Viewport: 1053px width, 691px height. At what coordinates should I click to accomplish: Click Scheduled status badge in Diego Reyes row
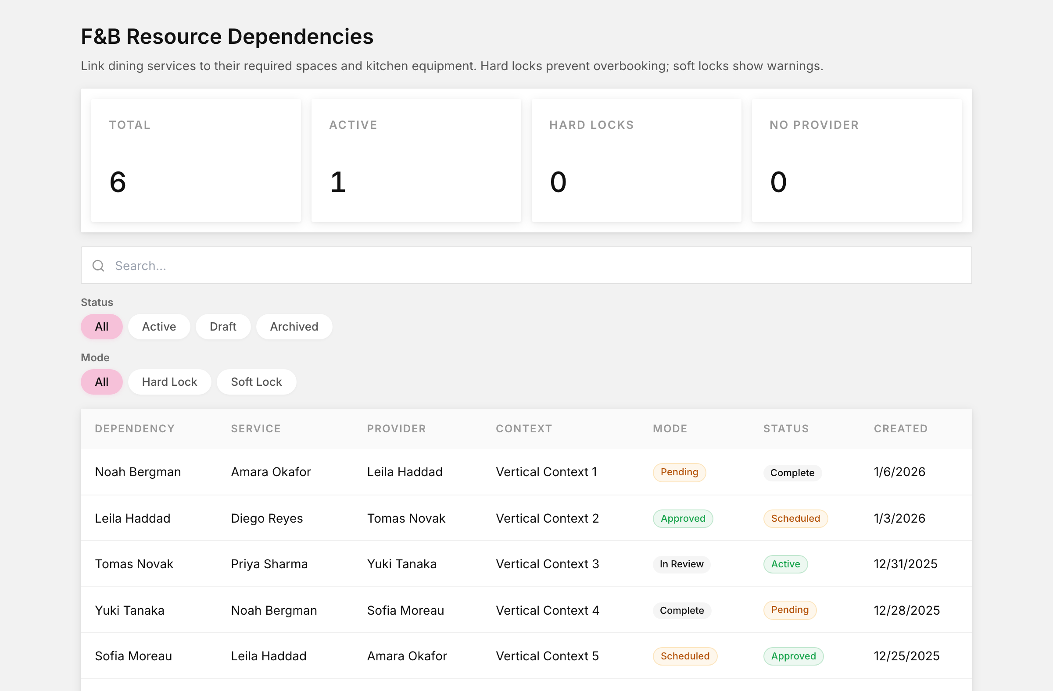(795, 519)
